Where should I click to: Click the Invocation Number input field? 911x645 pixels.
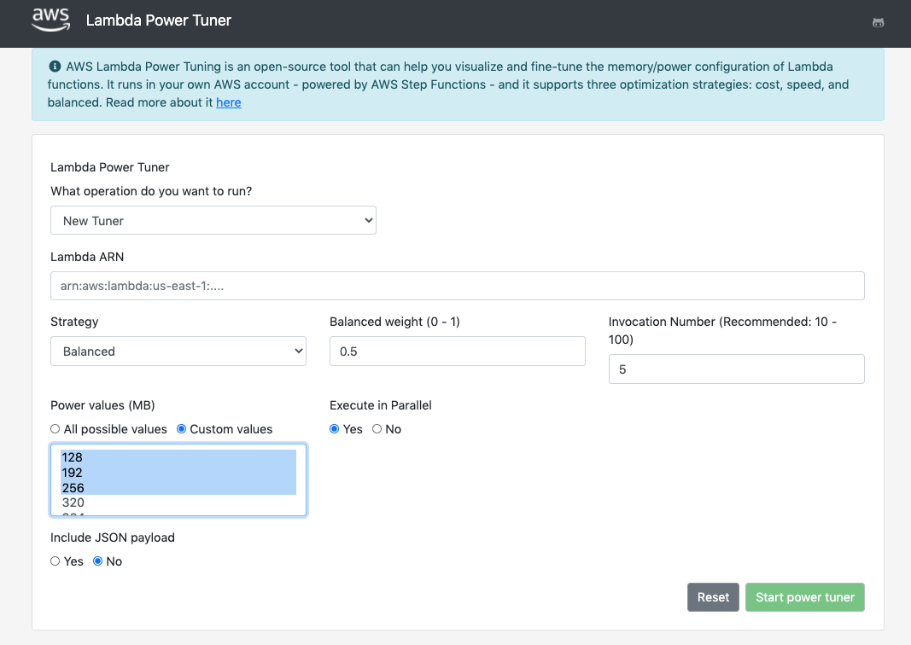click(x=736, y=369)
